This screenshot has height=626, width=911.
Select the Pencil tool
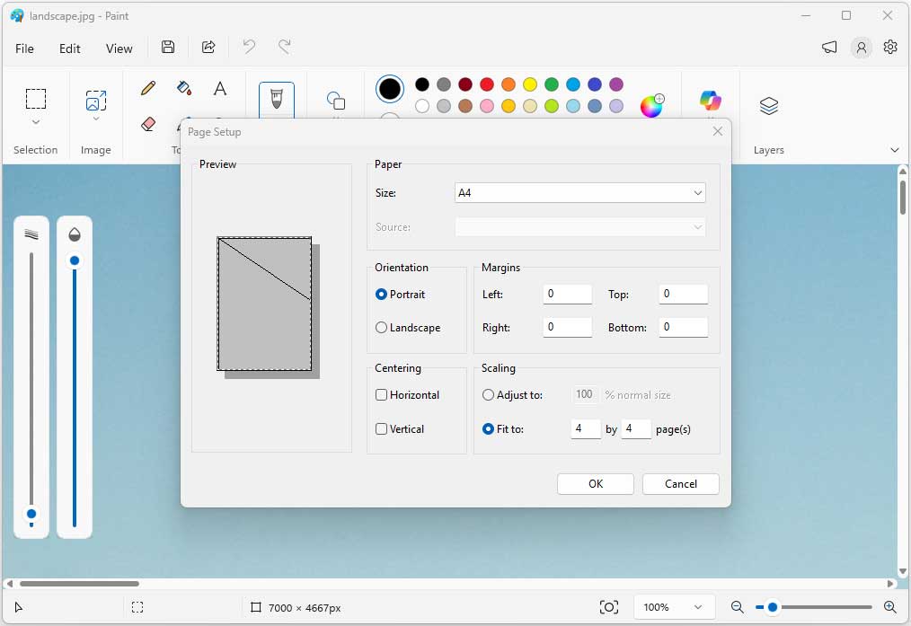[x=148, y=88]
